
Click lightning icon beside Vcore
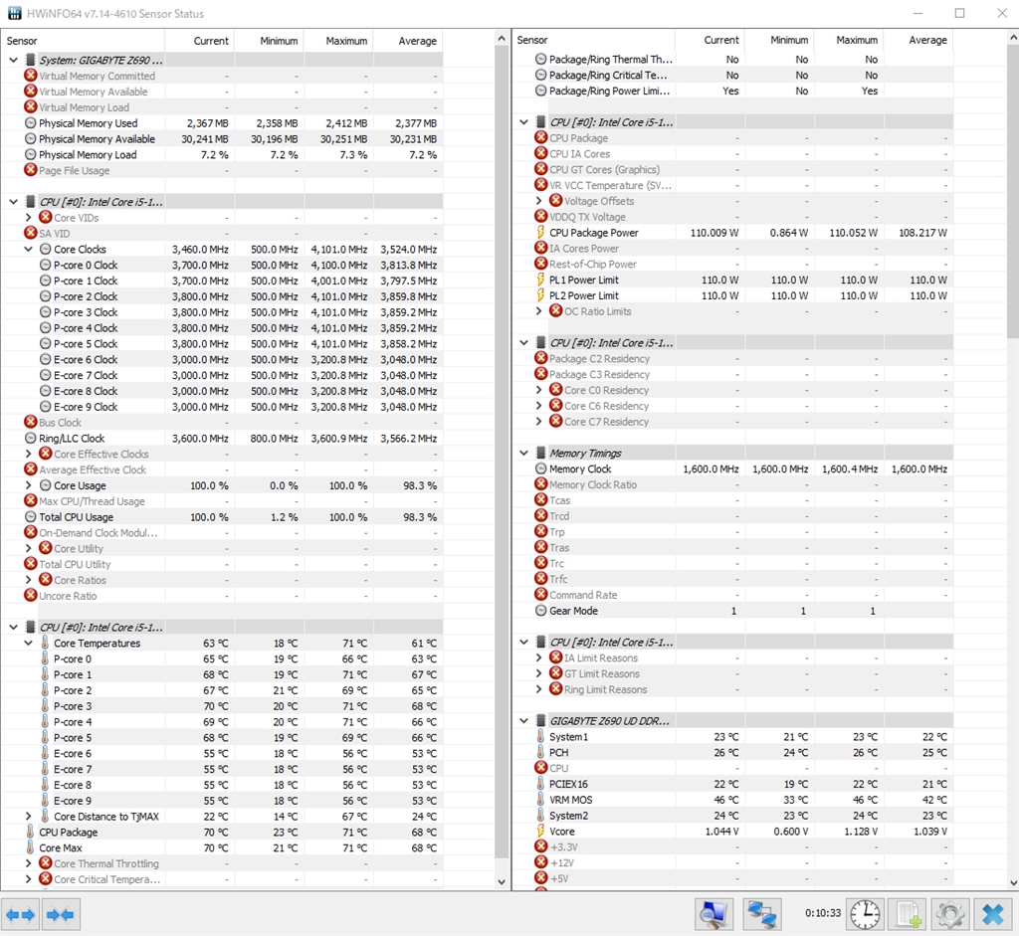click(540, 832)
